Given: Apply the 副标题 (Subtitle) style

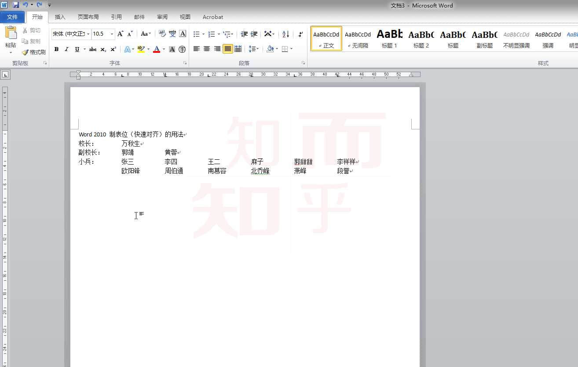Looking at the screenshot, I should 484,39.
